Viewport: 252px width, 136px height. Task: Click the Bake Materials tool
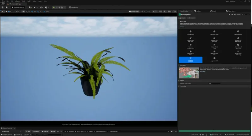click(238, 32)
